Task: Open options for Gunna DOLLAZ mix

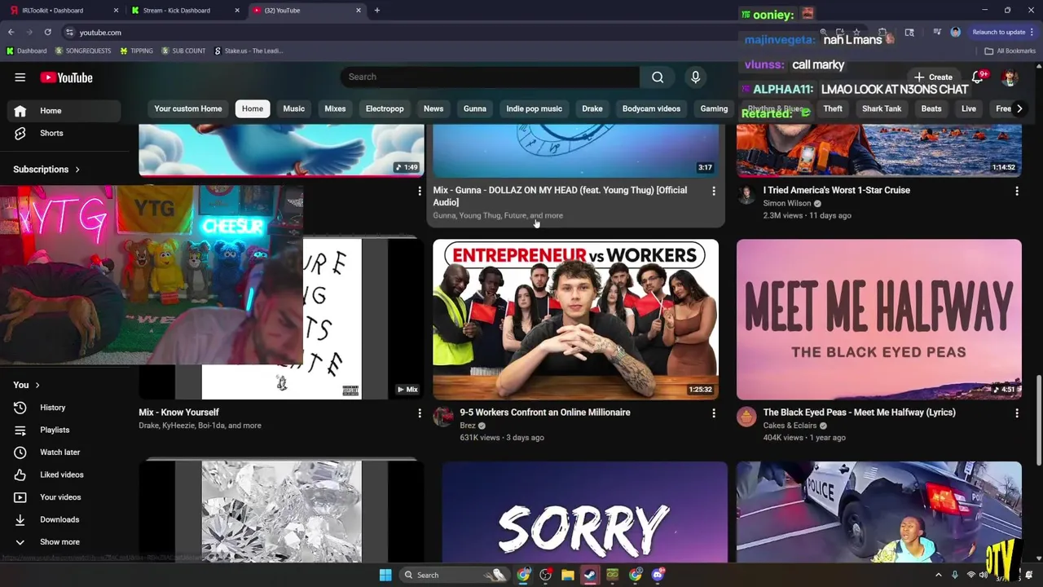Action: (x=714, y=191)
